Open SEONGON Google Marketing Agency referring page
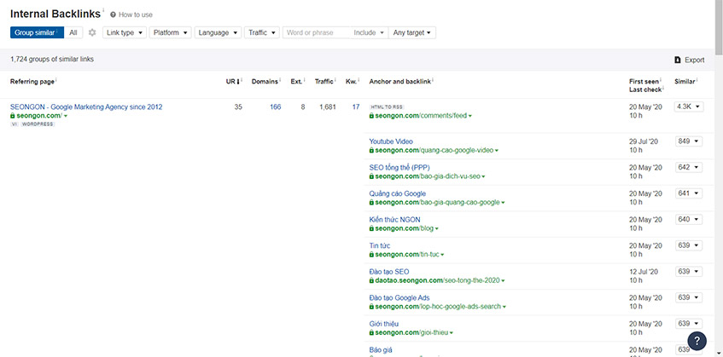The height and width of the screenshot is (357, 723). (x=86, y=107)
